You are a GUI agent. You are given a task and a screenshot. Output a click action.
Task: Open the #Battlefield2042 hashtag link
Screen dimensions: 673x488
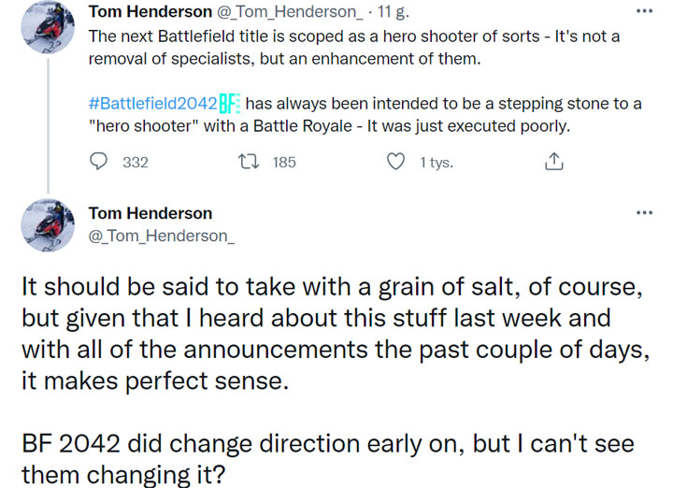coord(152,103)
